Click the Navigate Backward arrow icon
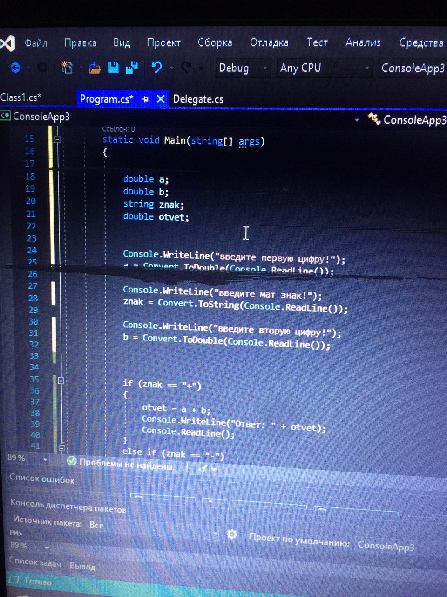This screenshot has width=447, height=597. [x=15, y=68]
